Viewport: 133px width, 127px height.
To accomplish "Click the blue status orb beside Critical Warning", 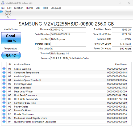I will click(x=4, y=69).
